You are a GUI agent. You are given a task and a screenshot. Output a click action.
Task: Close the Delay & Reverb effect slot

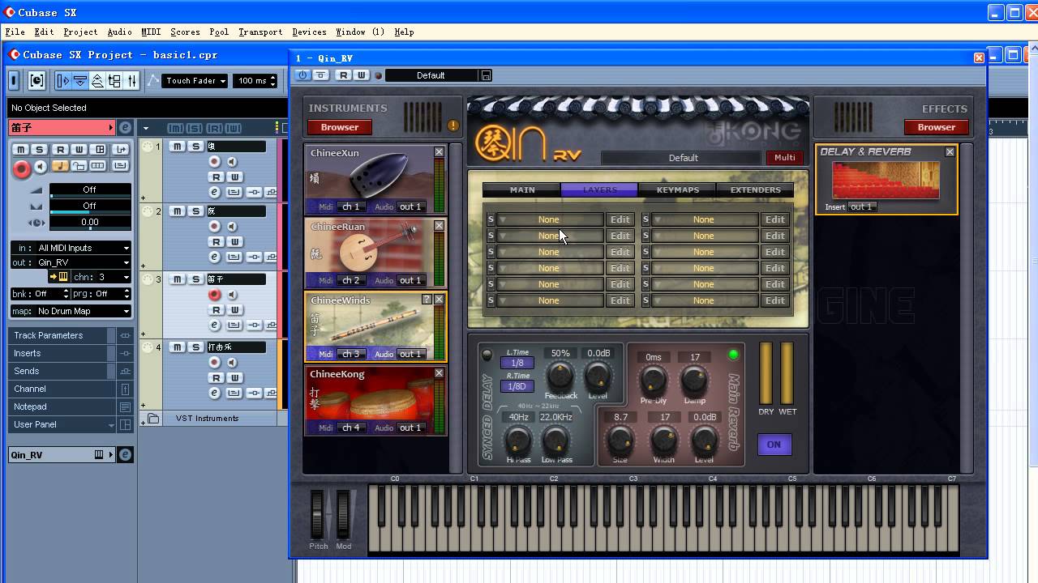tap(950, 151)
